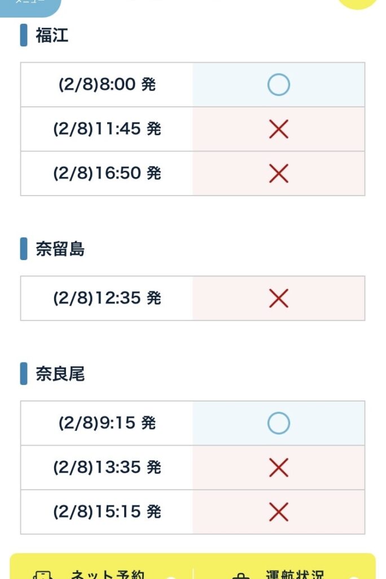This screenshot has width=386, height=579.
Task: Select the (2/8)15:15 発 row label
Action: pyautogui.click(x=107, y=512)
